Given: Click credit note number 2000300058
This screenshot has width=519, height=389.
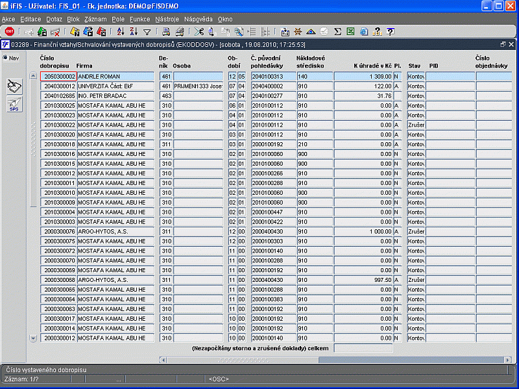Looking at the screenshot, I should pos(58,280).
